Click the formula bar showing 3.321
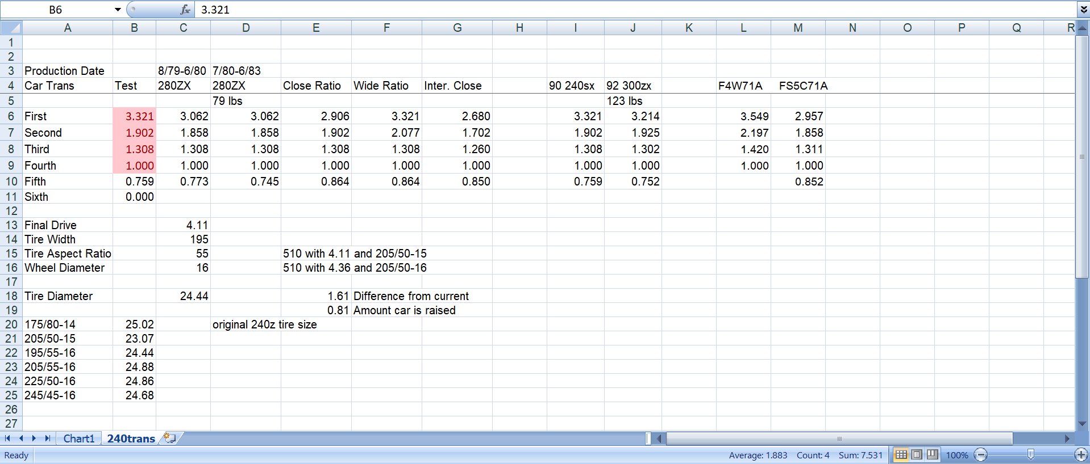Screen dimensions: 1090x464 [x=635, y=10]
